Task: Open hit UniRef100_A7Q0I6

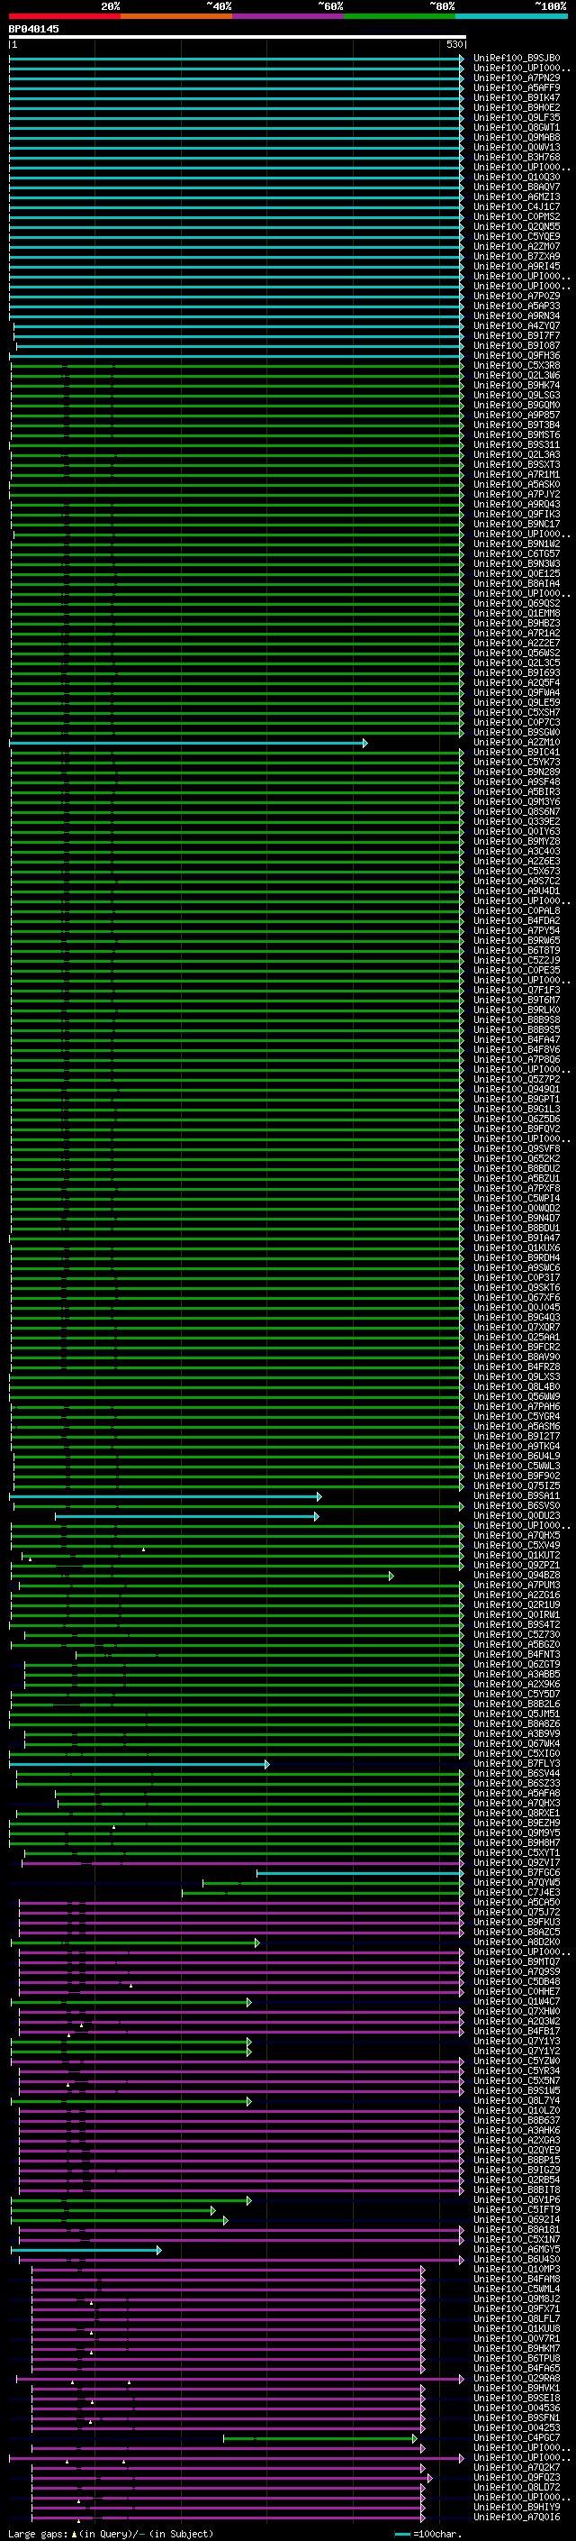Action: coord(517,2518)
